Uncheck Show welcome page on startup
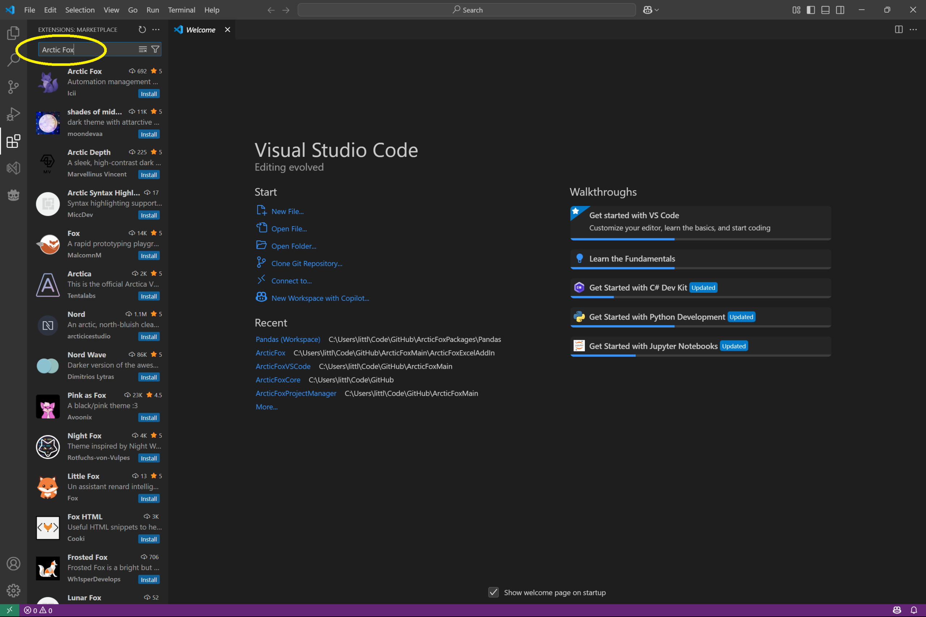The height and width of the screenshot is (617, 926). click(x=494, y=592)
